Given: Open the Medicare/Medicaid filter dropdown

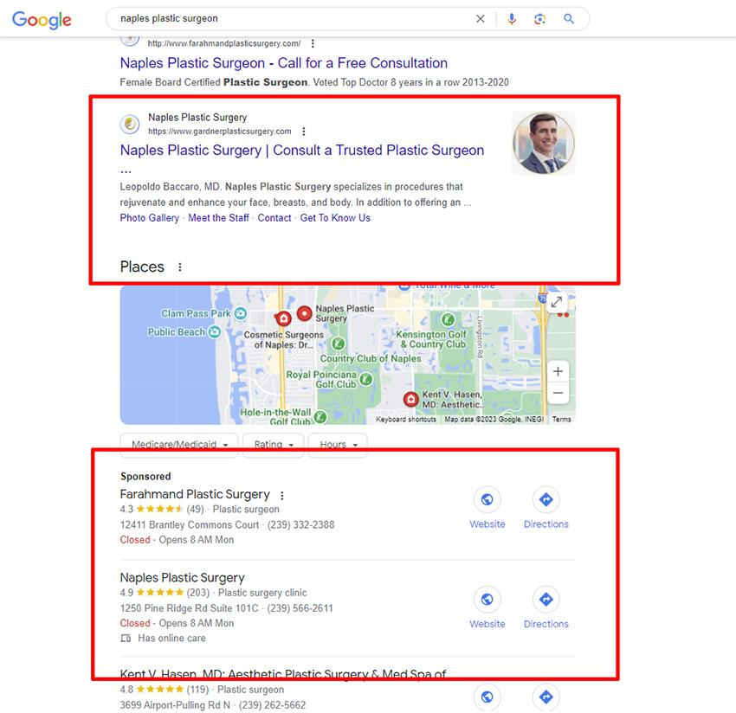Looking at the screenshot, I should point(178,444).
